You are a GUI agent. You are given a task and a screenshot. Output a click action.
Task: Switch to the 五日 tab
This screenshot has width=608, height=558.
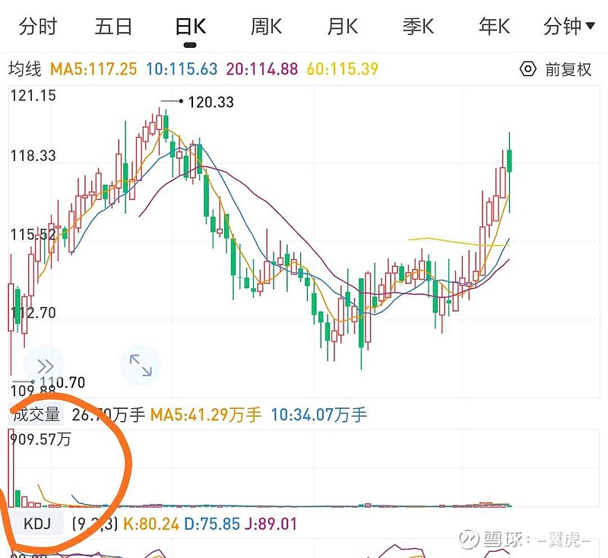click(x=114, y=27)
